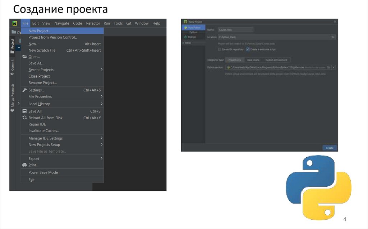This screenshot has width=368, height=229.
Task: Click the floppy disk icon beside Save All
Action: pyautogui.click(x=24, y=111)
